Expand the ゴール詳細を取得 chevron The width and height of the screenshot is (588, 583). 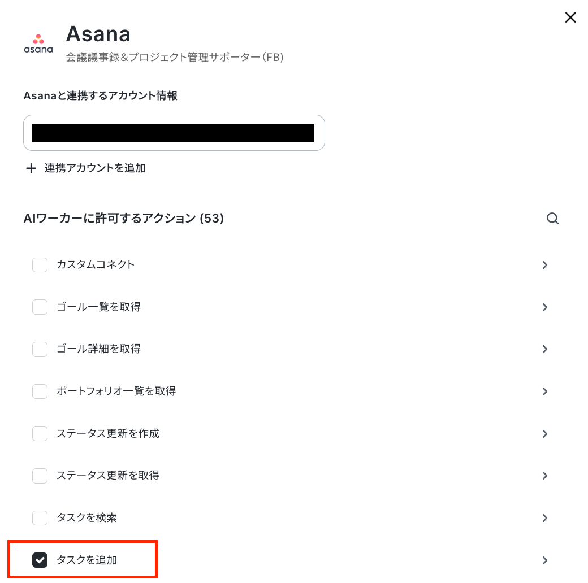coord(545,349)
